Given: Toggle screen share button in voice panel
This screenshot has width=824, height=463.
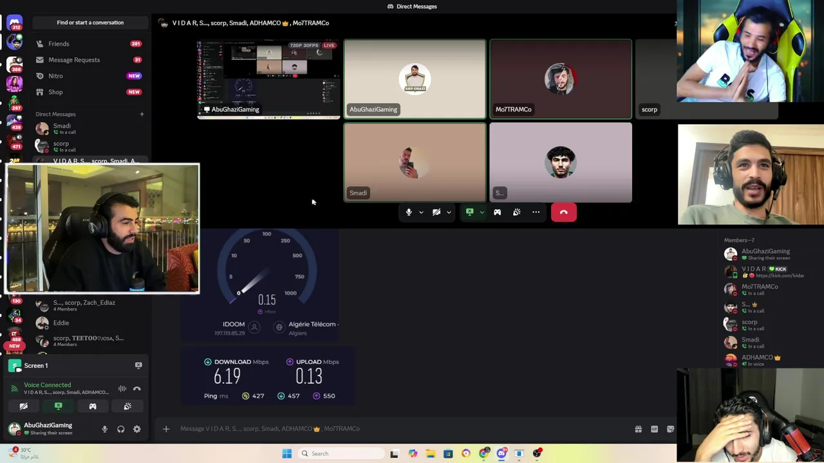Looking at the screenshot, I should click(x=58, y=406).
